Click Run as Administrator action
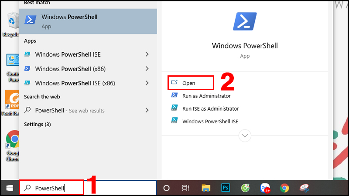 tap(201, 96)
